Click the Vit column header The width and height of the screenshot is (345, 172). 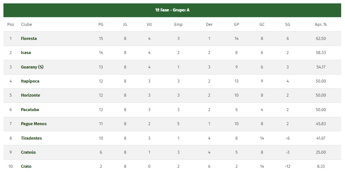tap(149, 24)
